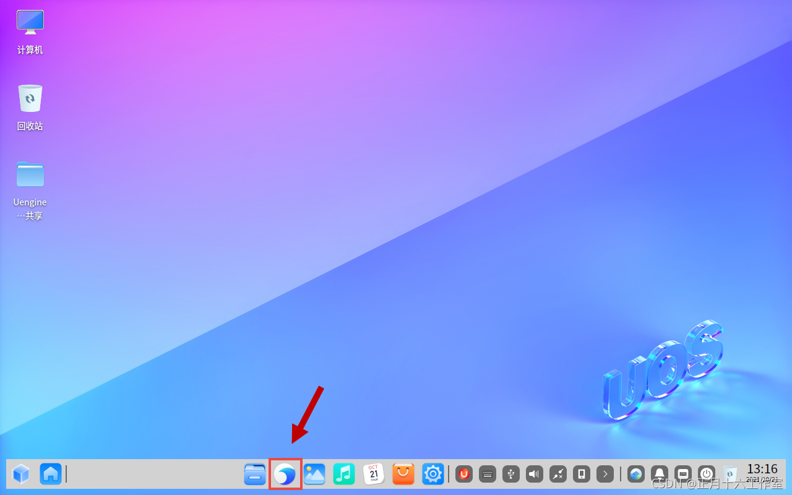The width and height of the screenshot is (792, 495).
Task: Open the file manager in the dock
Action: pos(255,475)
